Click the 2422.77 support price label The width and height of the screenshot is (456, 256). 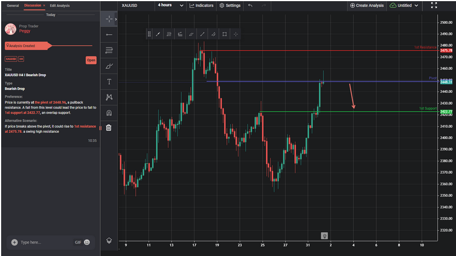click(446, 112)
